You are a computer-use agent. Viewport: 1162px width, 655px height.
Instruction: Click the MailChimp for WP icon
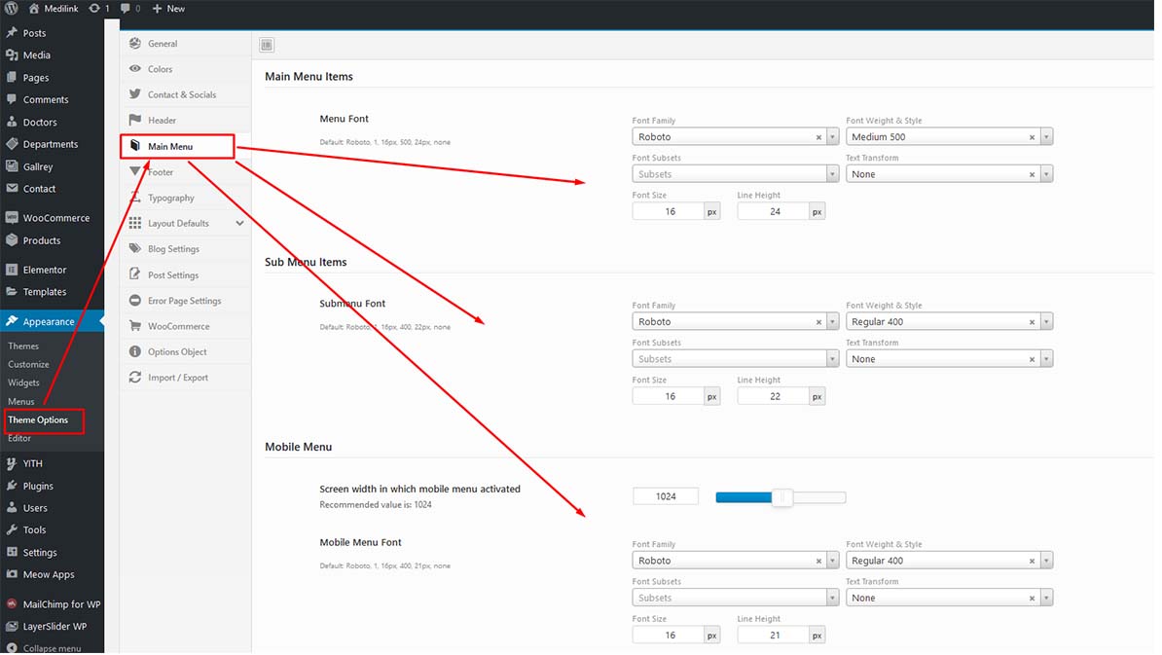[x=12, y=603]
